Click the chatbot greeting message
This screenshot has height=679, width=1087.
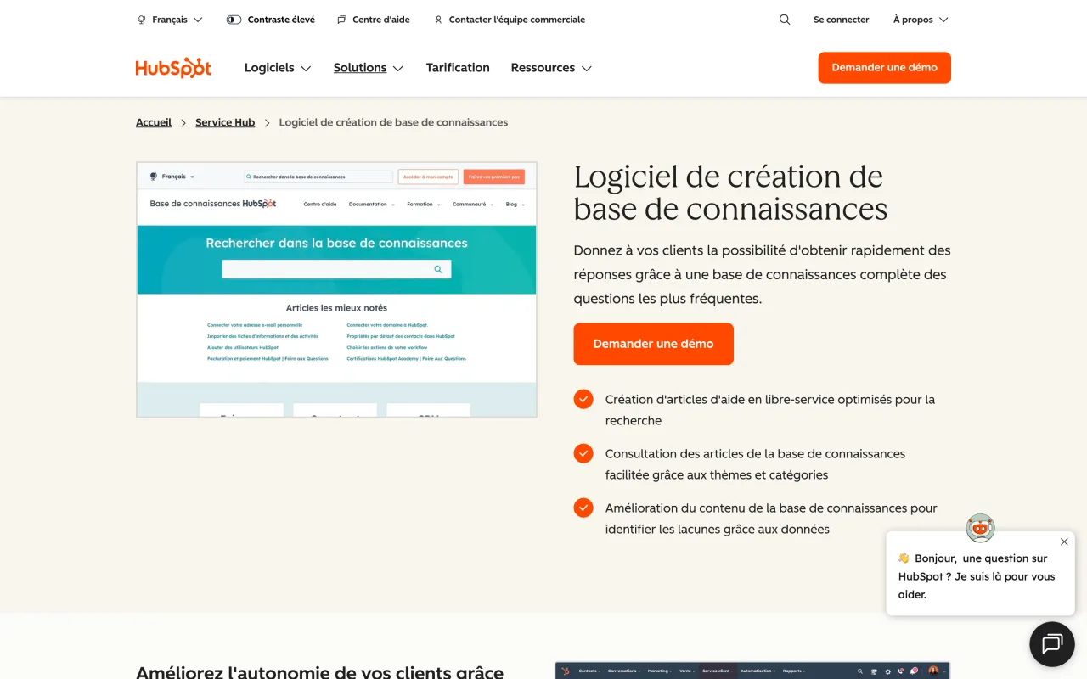[977, 576]
